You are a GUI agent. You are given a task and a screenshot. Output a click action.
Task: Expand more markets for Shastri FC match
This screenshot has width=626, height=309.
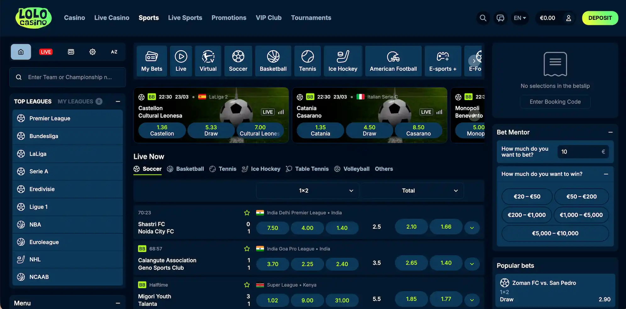coord(472,228)
